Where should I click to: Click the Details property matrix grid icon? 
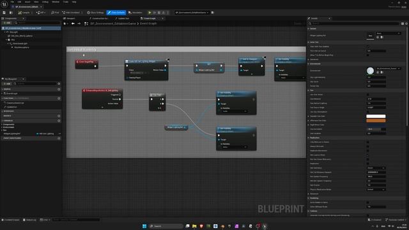point(403,24)
